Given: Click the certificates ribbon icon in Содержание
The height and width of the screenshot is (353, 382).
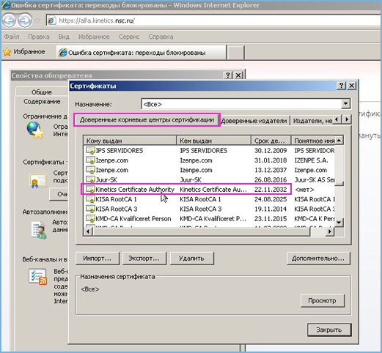Looking at the screenshot, I should 37,181.
